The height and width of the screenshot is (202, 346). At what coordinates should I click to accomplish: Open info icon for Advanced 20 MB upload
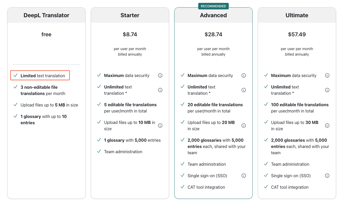[244, 126]
